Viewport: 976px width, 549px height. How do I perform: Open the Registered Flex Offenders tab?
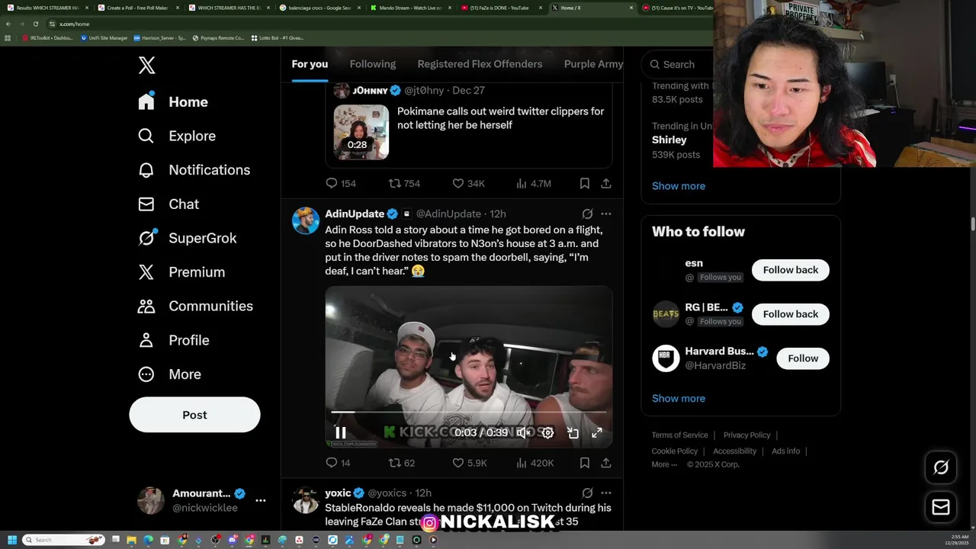click(480, 64)
